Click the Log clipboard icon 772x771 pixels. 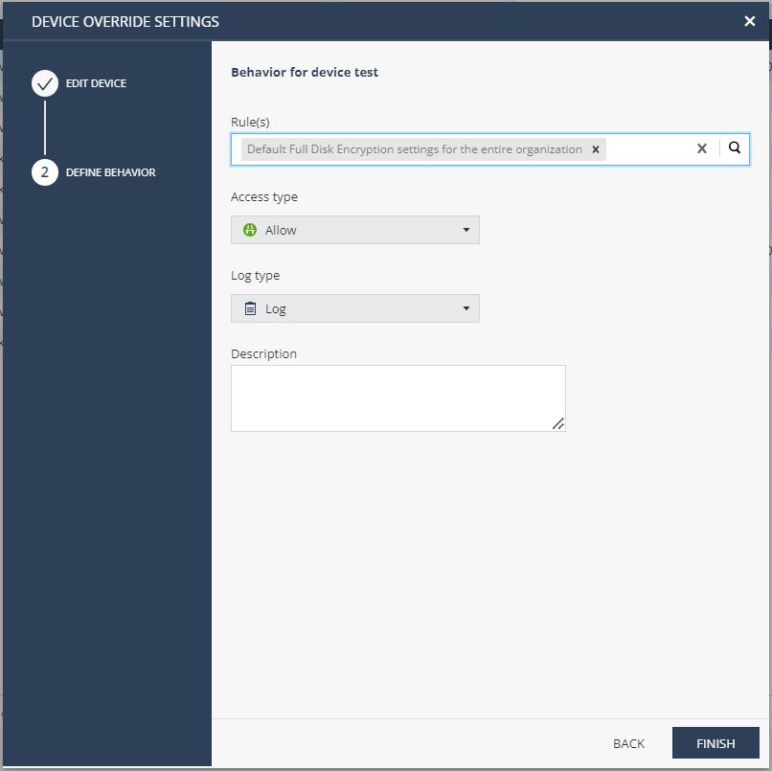pos(250,308)
